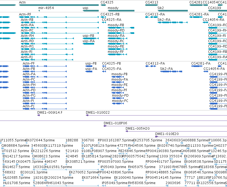Open the CG4325-PB protein label

pos(111,63)
